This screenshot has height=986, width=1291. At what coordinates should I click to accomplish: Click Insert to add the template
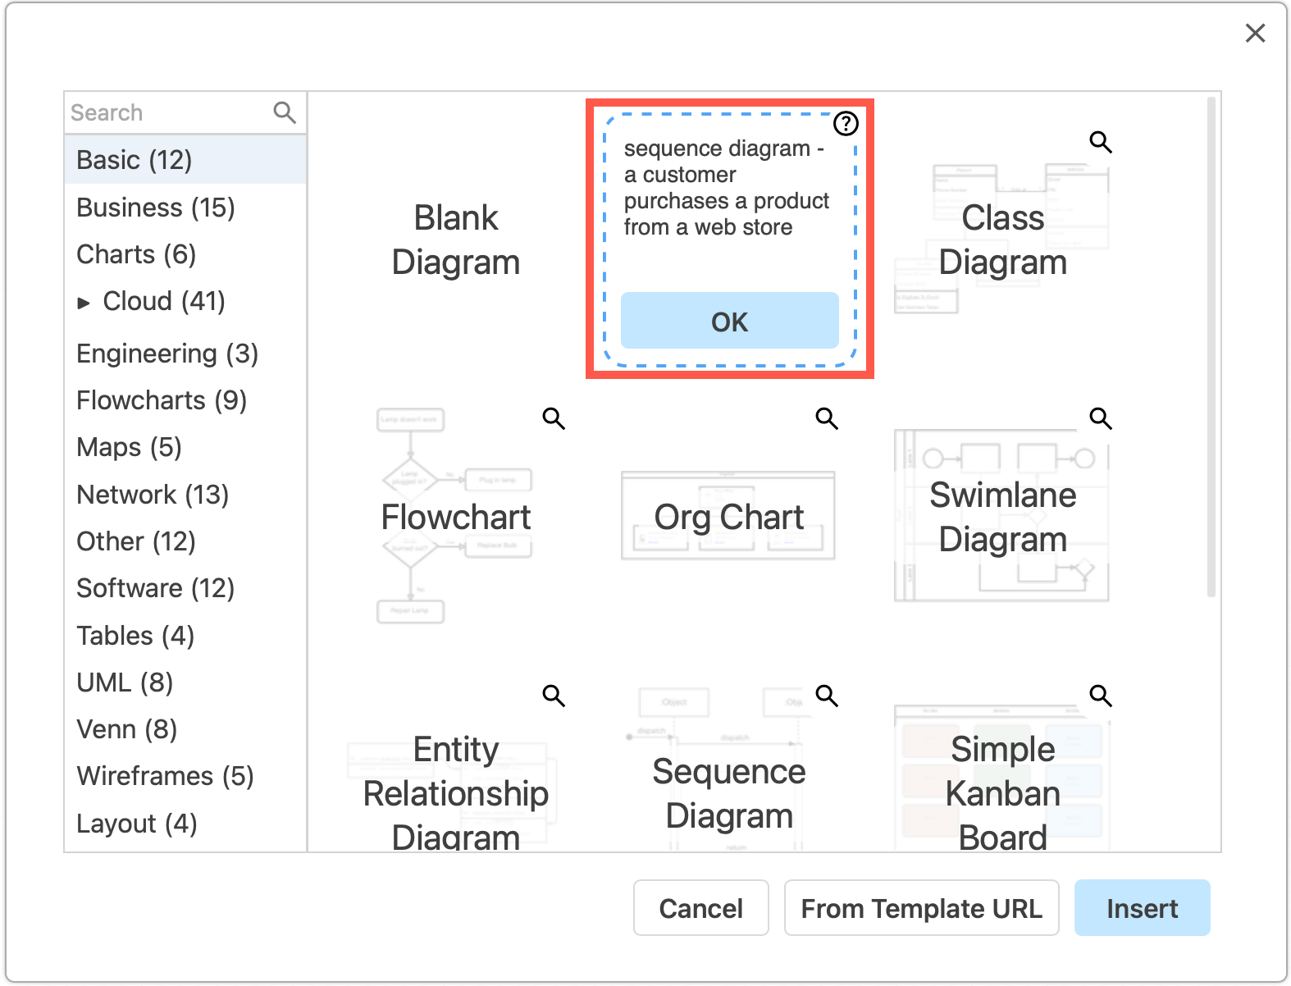click(x=1142, y=908)
